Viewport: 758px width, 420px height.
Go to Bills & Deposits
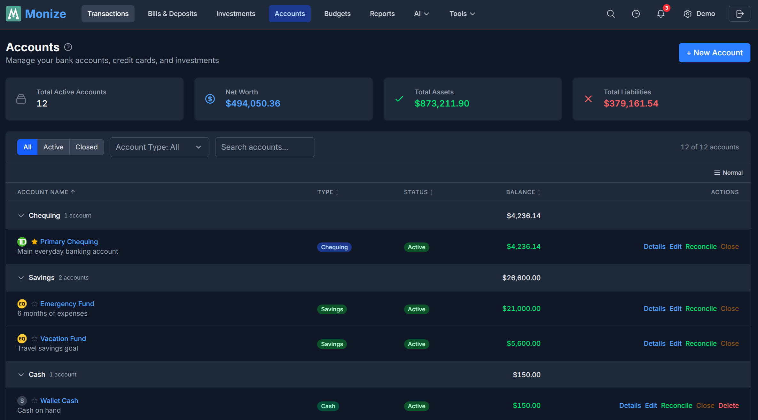pyautogui.click(x=172, y=14)
